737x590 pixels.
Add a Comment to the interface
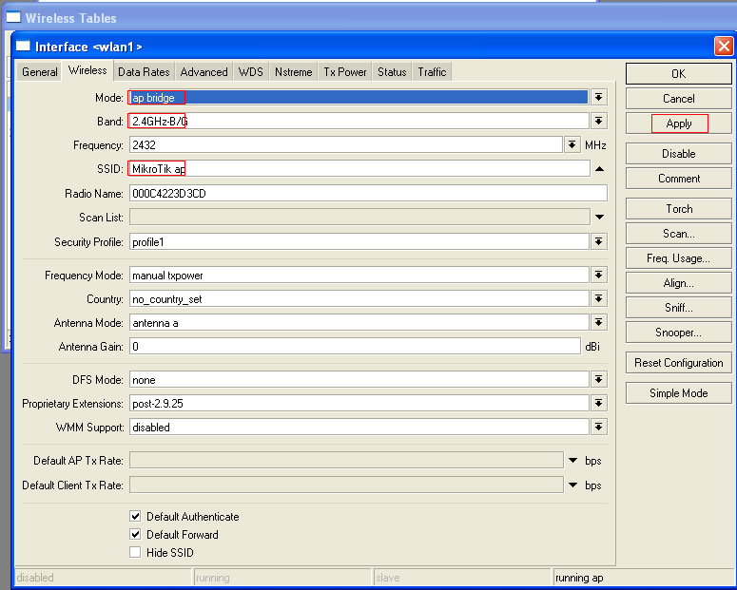[678, 179]
